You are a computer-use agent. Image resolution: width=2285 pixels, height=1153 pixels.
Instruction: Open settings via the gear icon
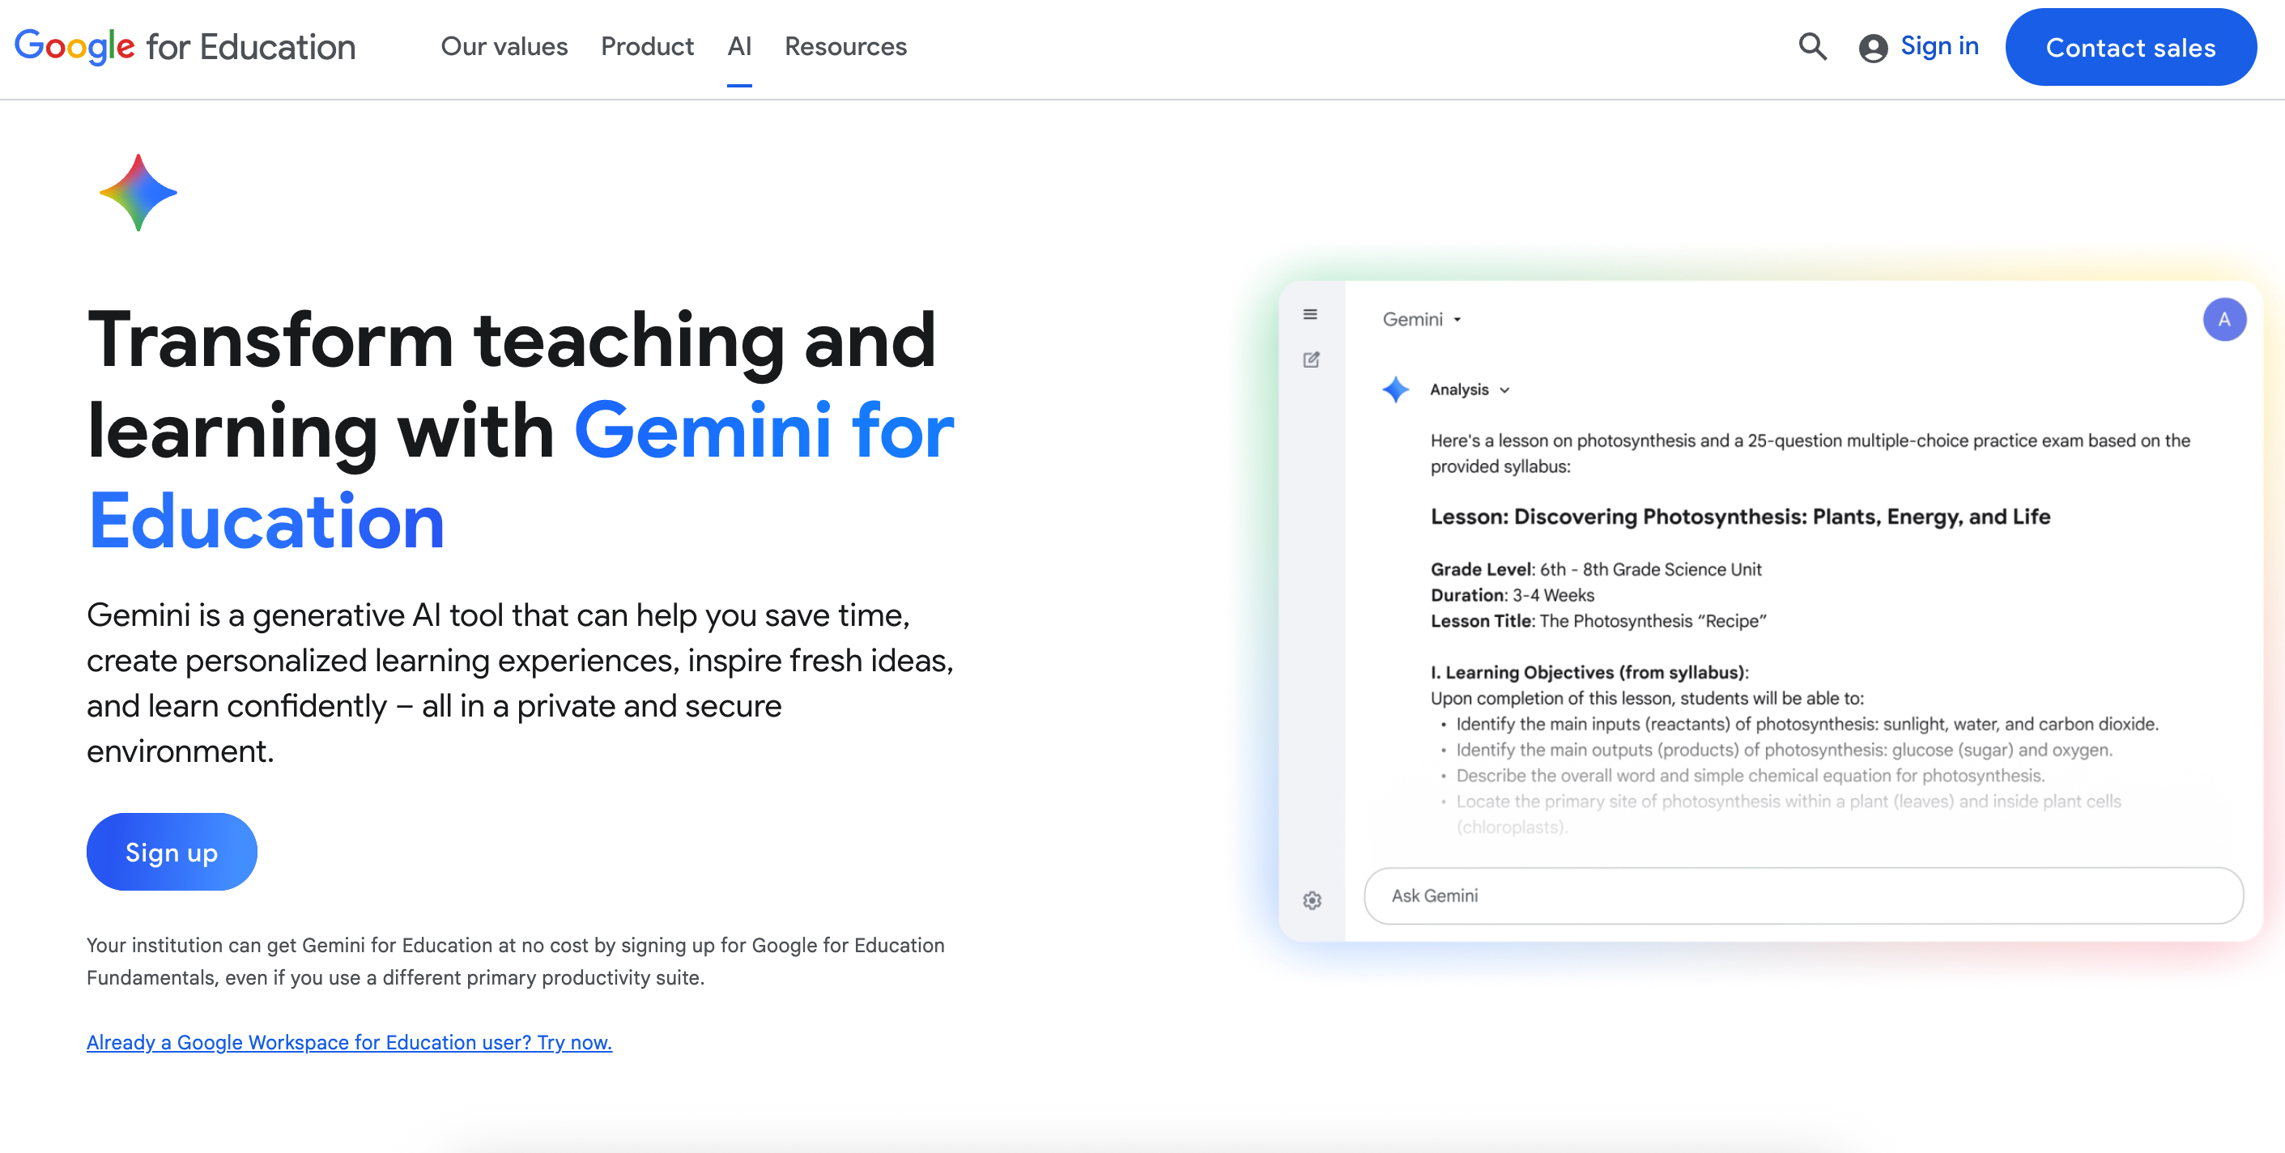(1311, 900)
